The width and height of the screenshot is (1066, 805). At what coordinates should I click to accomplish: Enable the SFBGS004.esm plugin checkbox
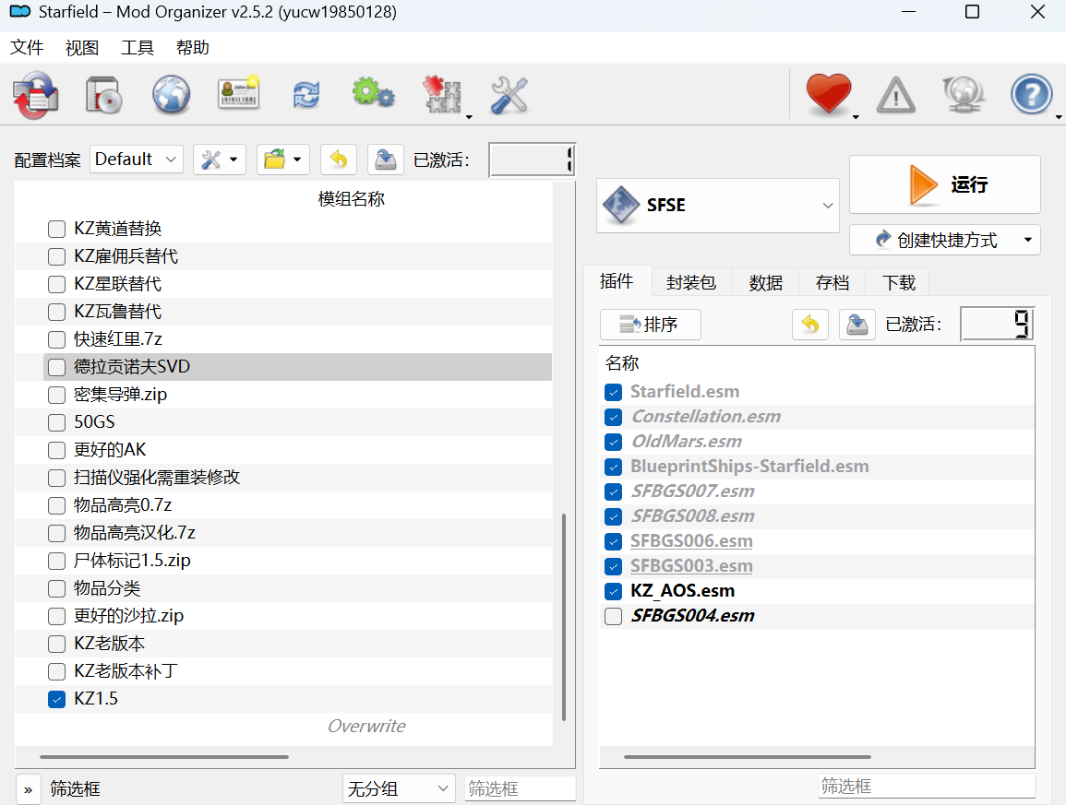[x=613, y=616]
